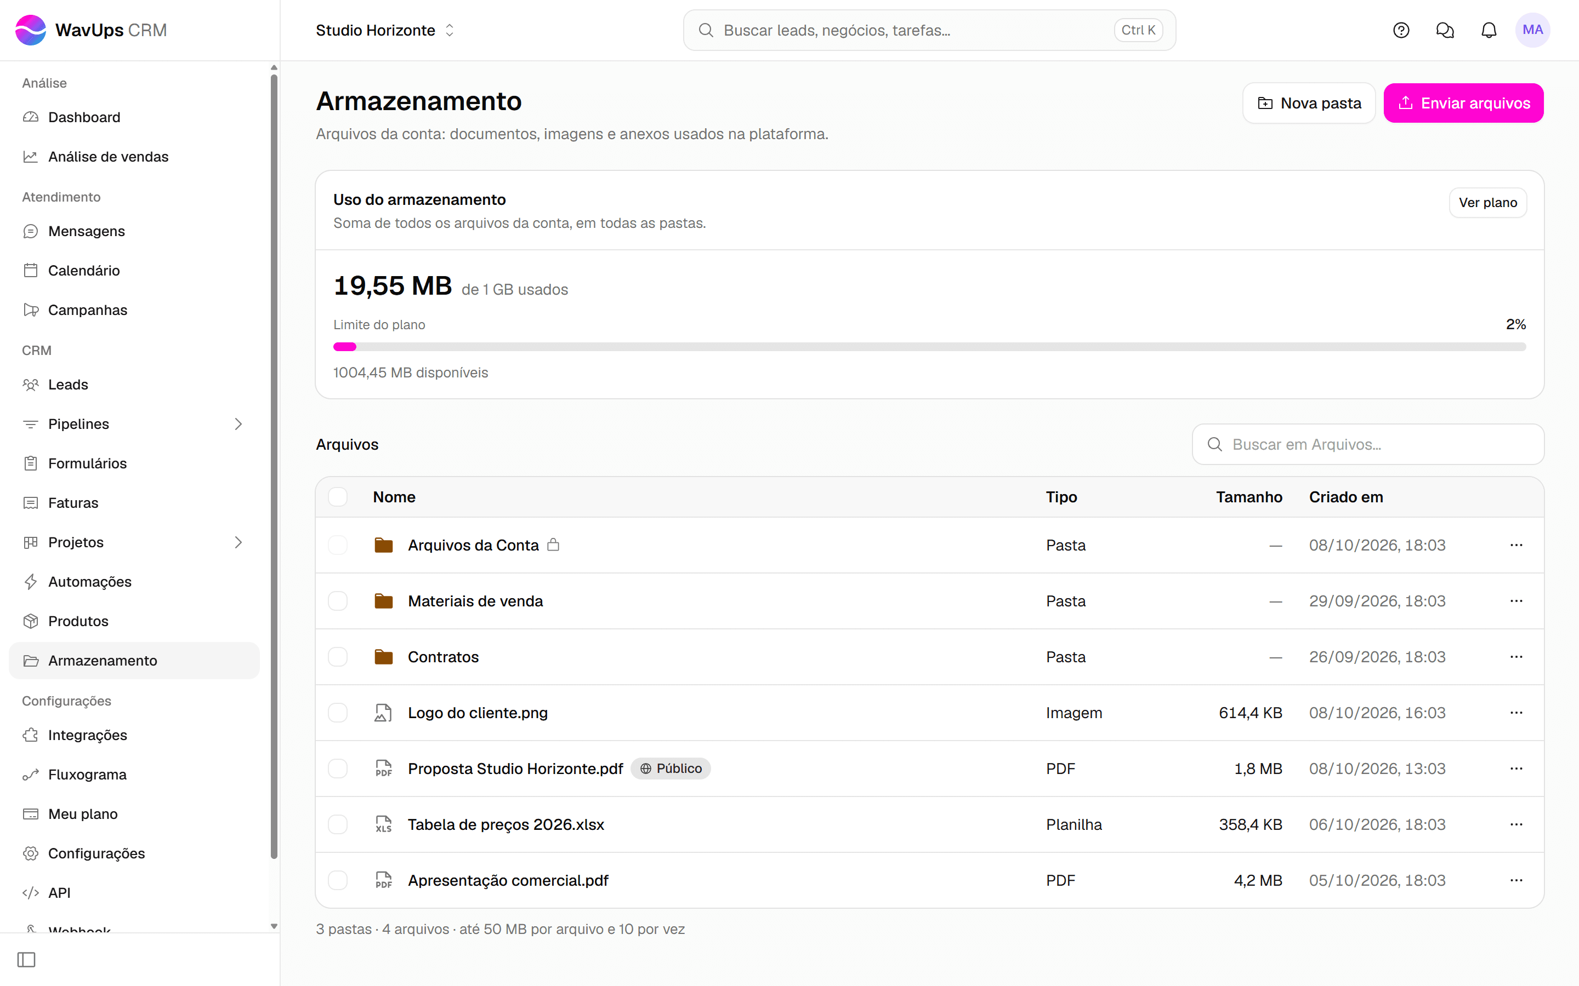The height and width of the screenshot is (986, 1579).
Task: Check the Logo do cliente.png checkbox
Action: [x=337, y=713]
